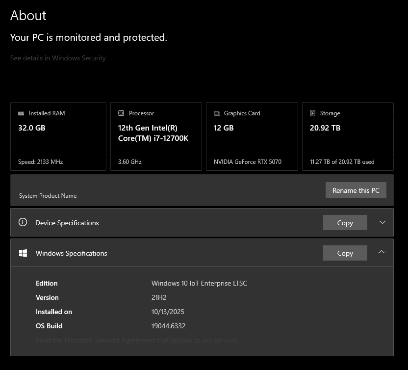408x370 pixels.
Task: Click the Rename this PC button
Action: 356,190
